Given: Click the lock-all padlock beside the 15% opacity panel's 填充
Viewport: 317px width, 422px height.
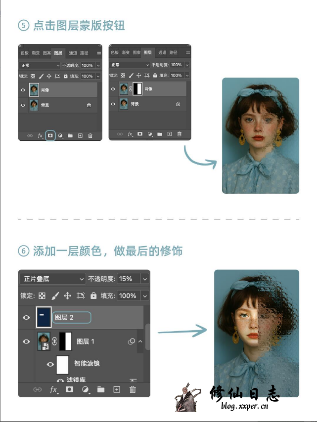Looking at the screenshot, I should pos(93,295).
